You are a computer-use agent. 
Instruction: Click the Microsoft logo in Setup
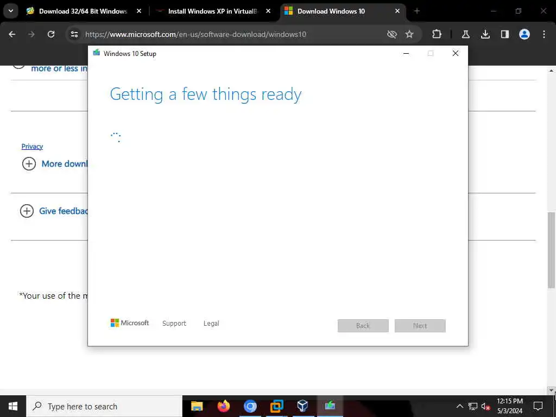[x=130, y=323]
